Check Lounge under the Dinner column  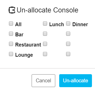click(x=68, y=54)
